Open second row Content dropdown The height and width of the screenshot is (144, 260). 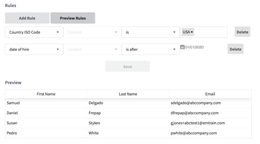point(92,49)
